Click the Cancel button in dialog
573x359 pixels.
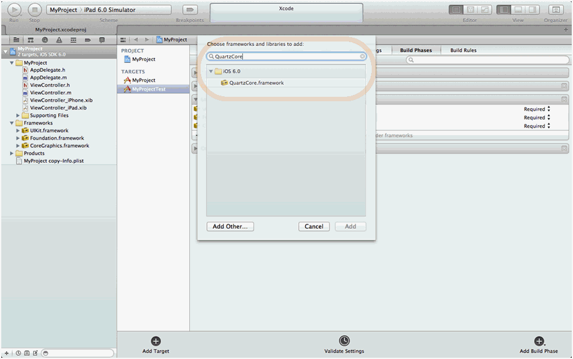(314, 226)
